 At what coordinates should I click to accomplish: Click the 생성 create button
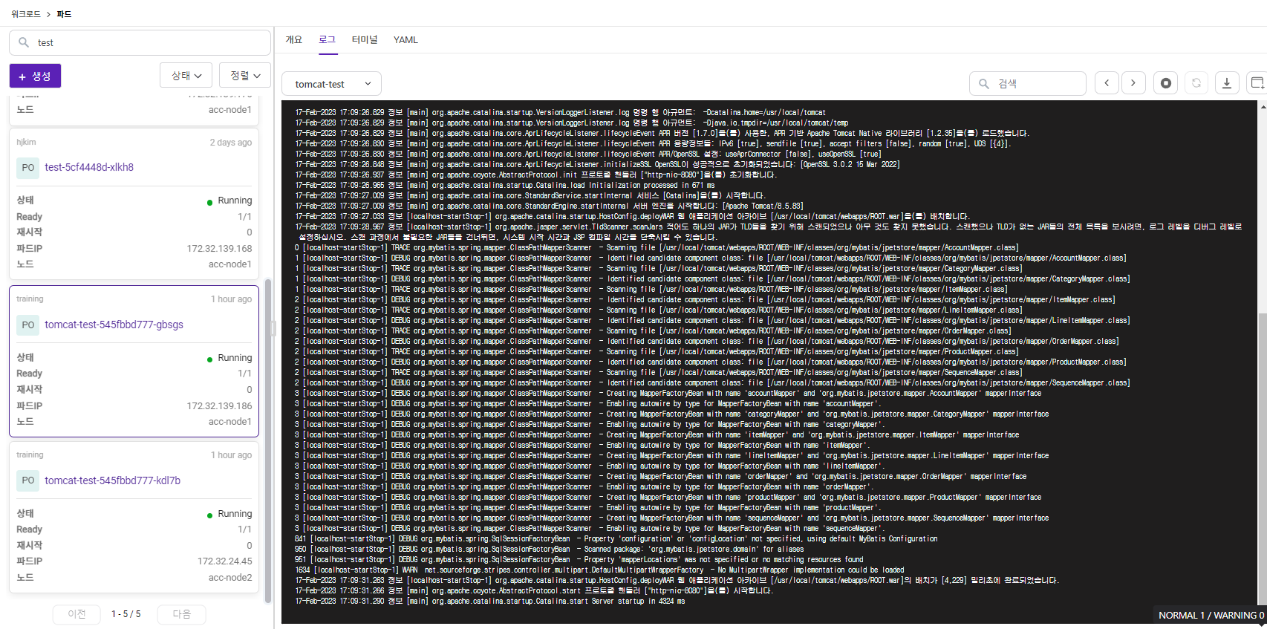[x=35, y=76]
